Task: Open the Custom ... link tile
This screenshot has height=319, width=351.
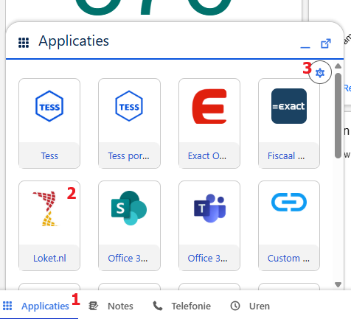Action: tap(289, 225)
